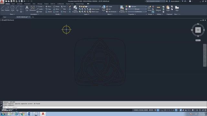Select the Mirror tool
This screenshot has width=207, height=116.
(56, 9)
